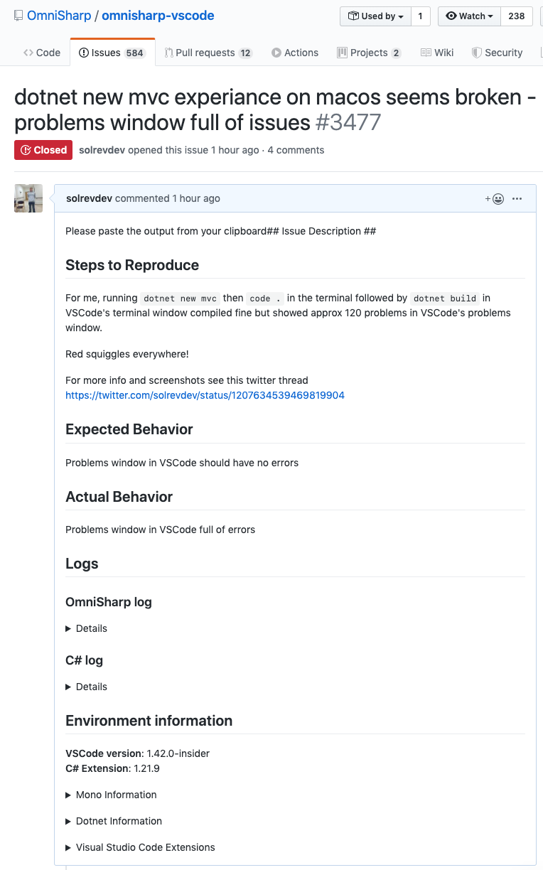
Task: Open comment options ellipsis menu
Action: (517, 199)
